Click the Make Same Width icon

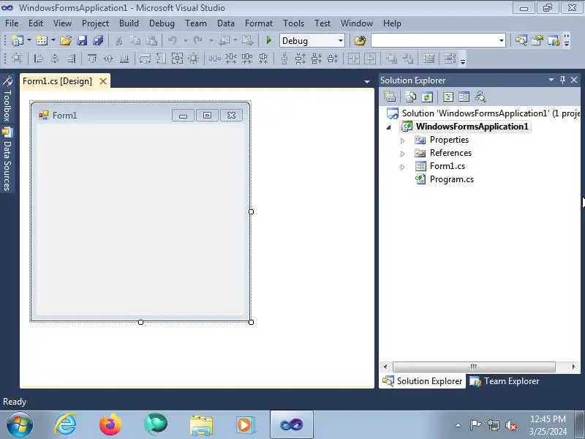145,59
